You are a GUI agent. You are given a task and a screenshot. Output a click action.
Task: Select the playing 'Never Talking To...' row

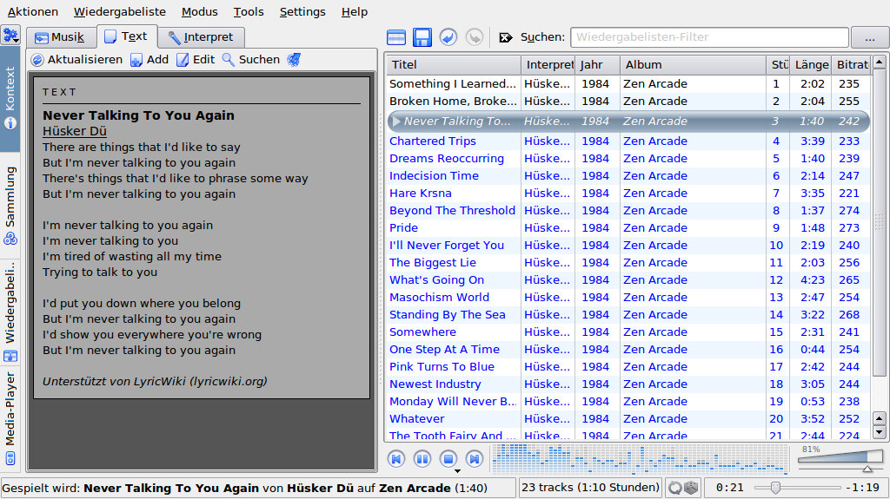click(628, 121)
